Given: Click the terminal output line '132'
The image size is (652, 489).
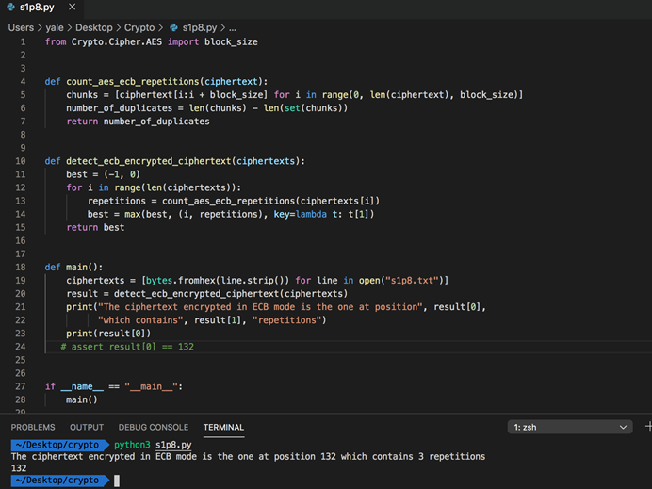Looking at the screenshot, I should pyautogui.click(x=19, y=468).
